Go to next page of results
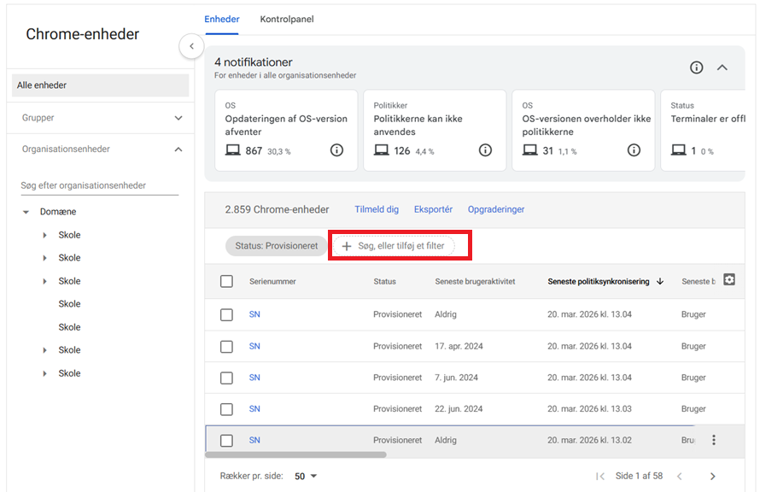The height and width of the screenshot is (492, 760). (x=713, y=476)
